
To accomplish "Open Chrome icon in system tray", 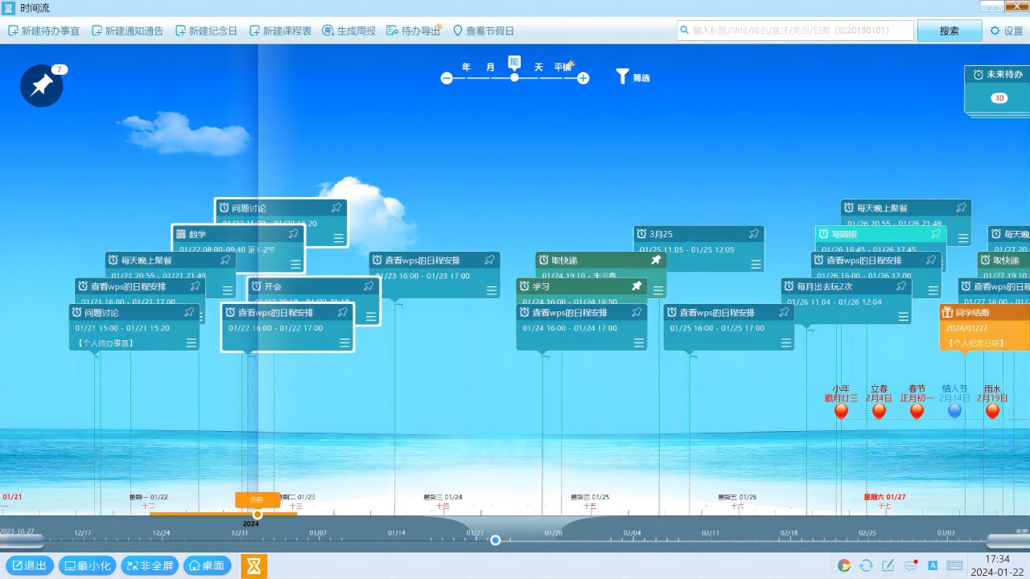I will (843, 565).
